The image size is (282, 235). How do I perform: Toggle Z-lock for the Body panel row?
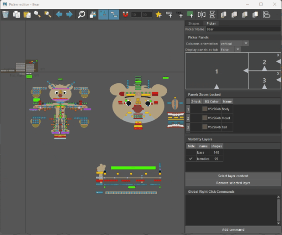point(196,109)
